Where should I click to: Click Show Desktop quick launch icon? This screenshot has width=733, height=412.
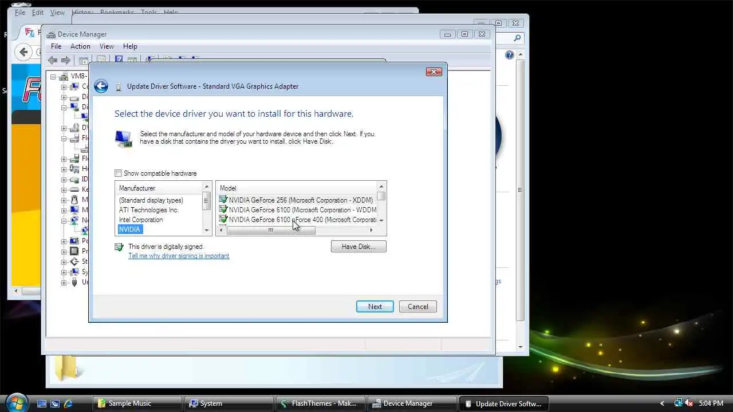(x=42, y=403)
